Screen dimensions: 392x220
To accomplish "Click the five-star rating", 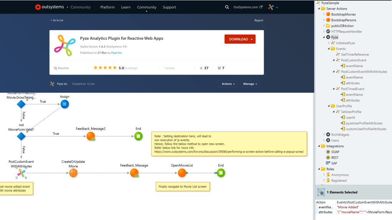I will 105,68.
